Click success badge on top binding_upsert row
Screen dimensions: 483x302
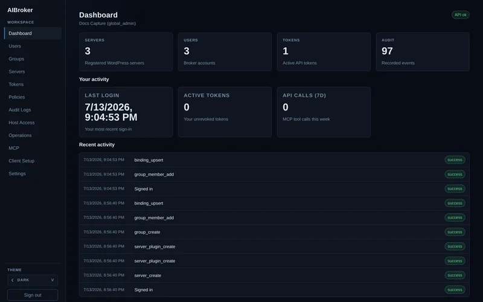[455, 160]
